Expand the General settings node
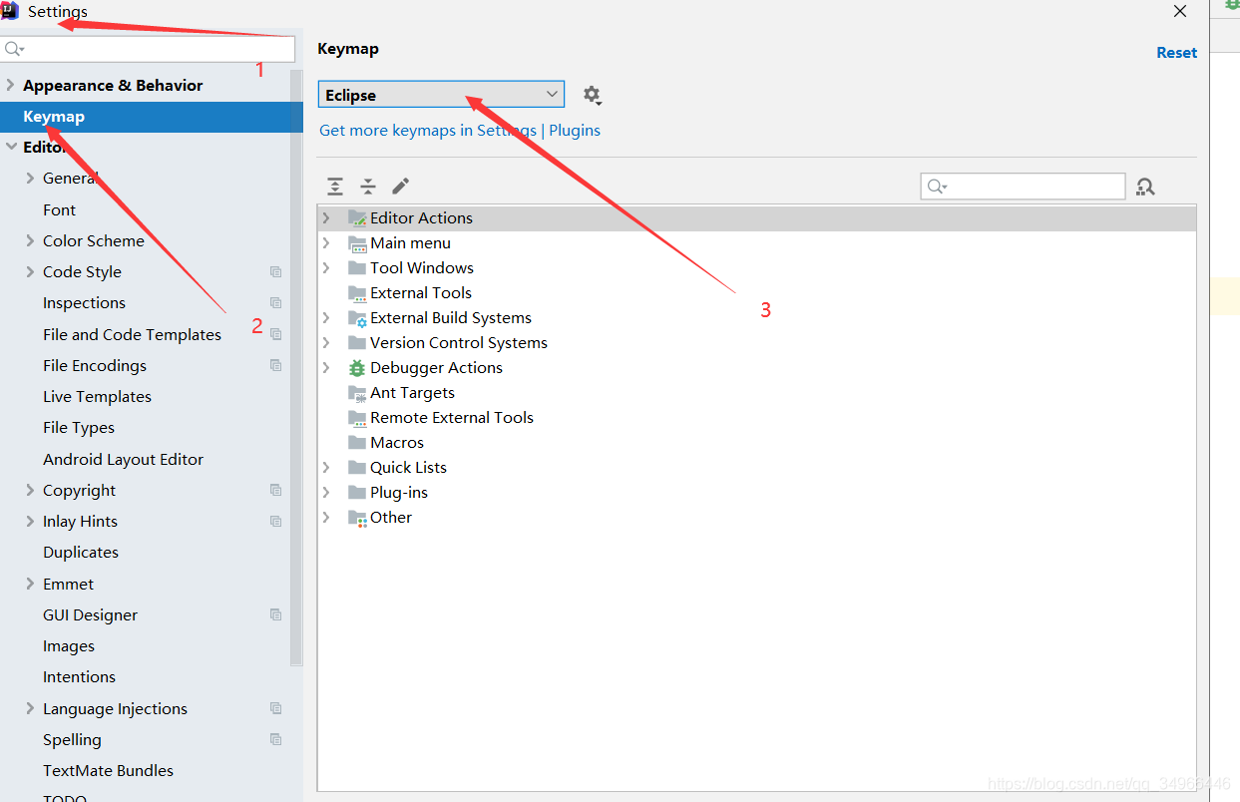 31,179
